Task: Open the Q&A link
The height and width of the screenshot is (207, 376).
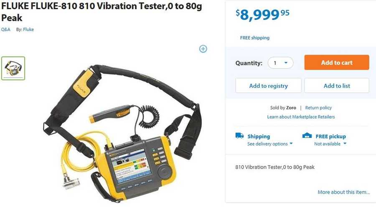Action: [x=6, y=30]
